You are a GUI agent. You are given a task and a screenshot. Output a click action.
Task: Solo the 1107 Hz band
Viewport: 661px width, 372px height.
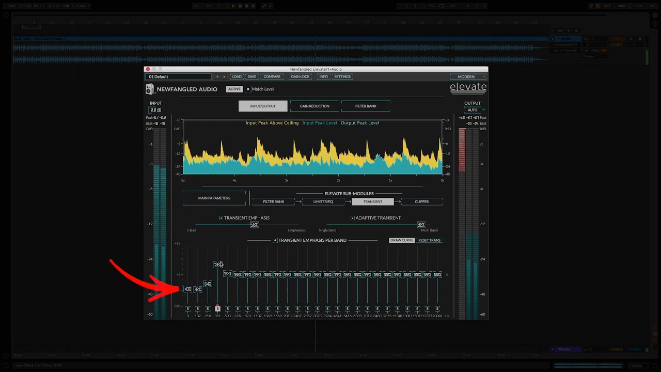tap(258, 309)
